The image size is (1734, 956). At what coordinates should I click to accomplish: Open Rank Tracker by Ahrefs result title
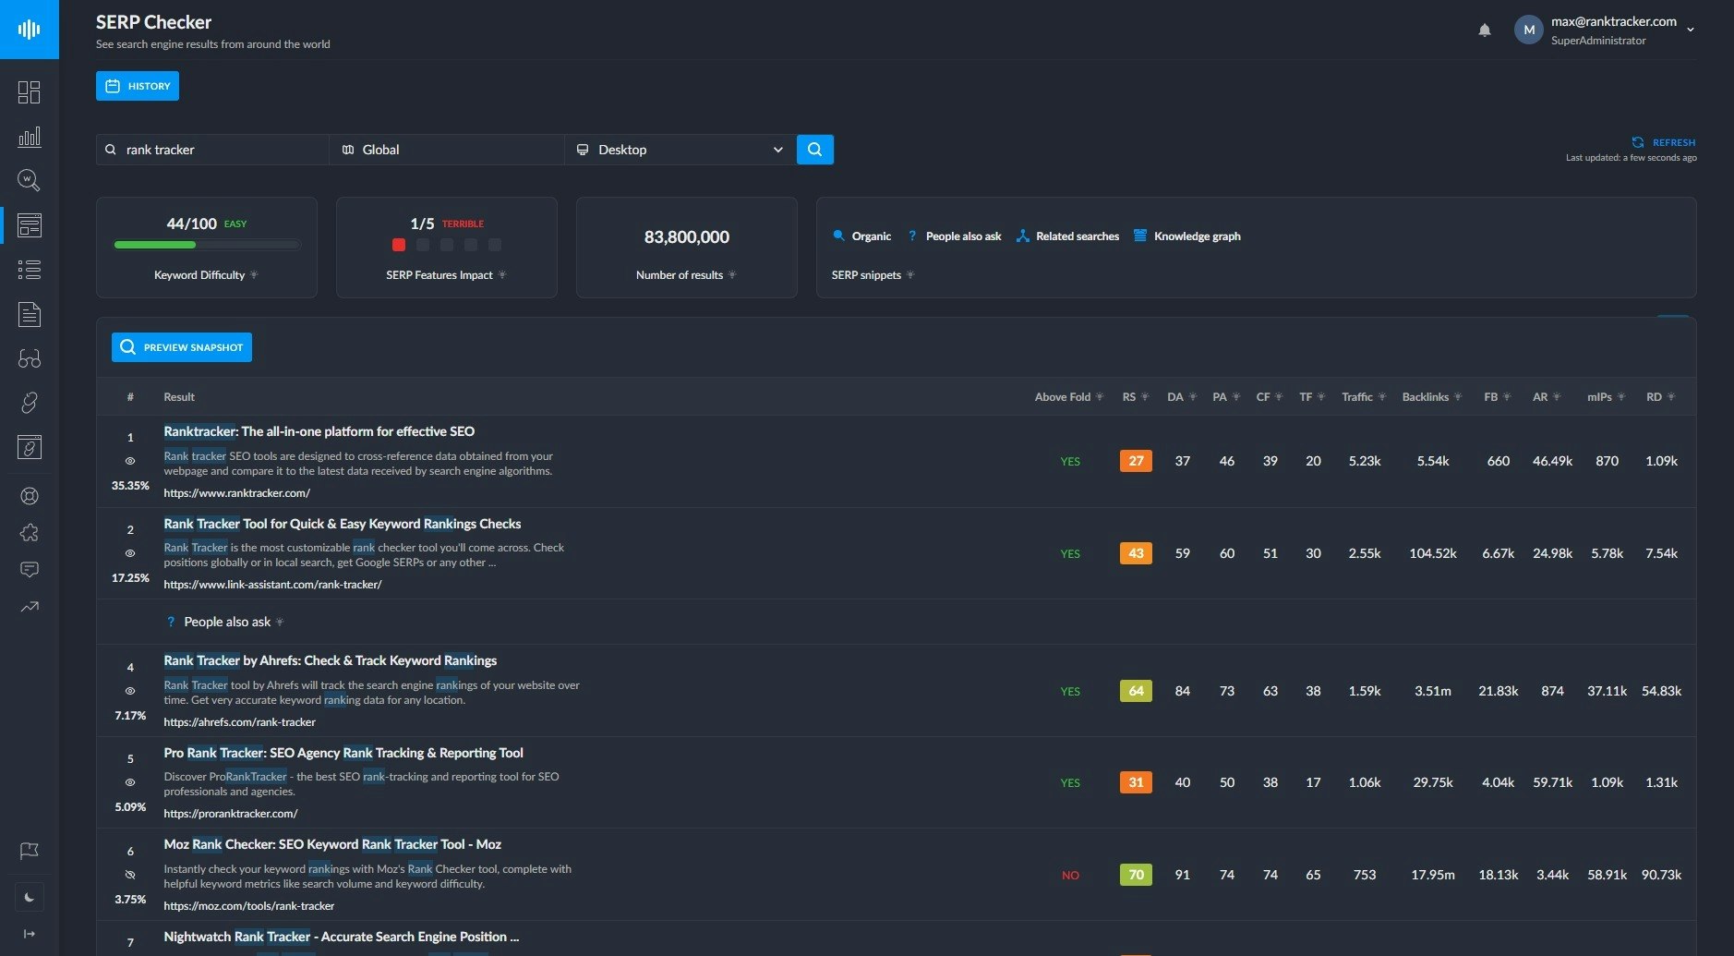click(x=331, y=660)
